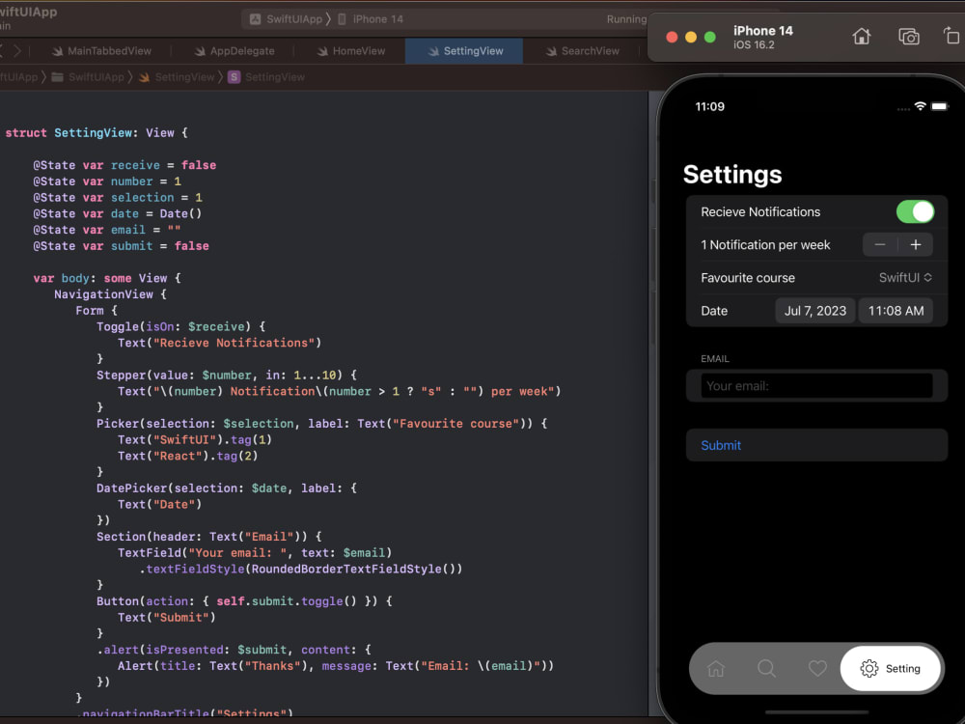The image size is (965, 724).
Task: Select the home icon in the app tab bar
Action: (715, 668)
